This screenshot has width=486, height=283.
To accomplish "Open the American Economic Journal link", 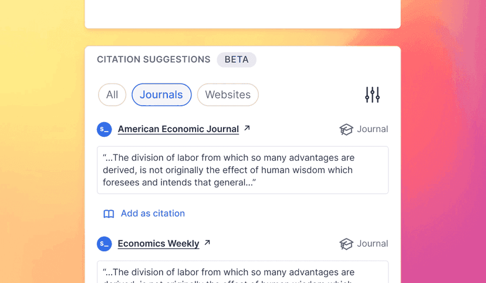I will click(x=178, y=129).
